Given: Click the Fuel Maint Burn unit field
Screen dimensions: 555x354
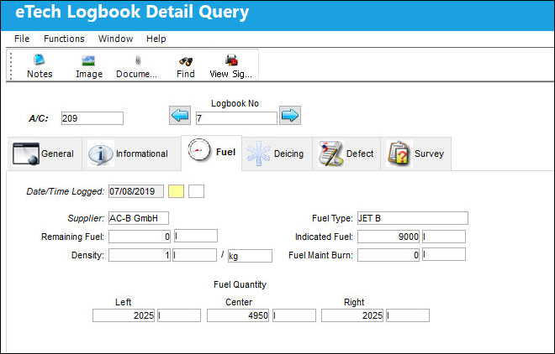Looking at the screenshot, I should point(444,254).
